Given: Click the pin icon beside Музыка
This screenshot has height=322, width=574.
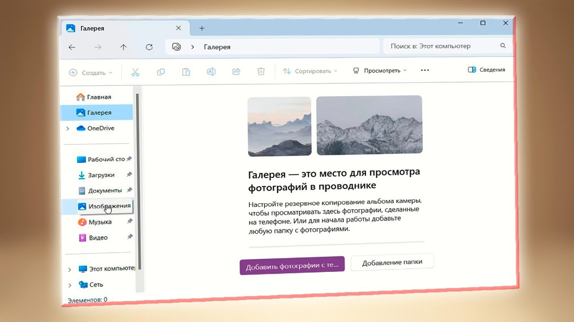Looking at the screenshot, I should tap(130, 221).
